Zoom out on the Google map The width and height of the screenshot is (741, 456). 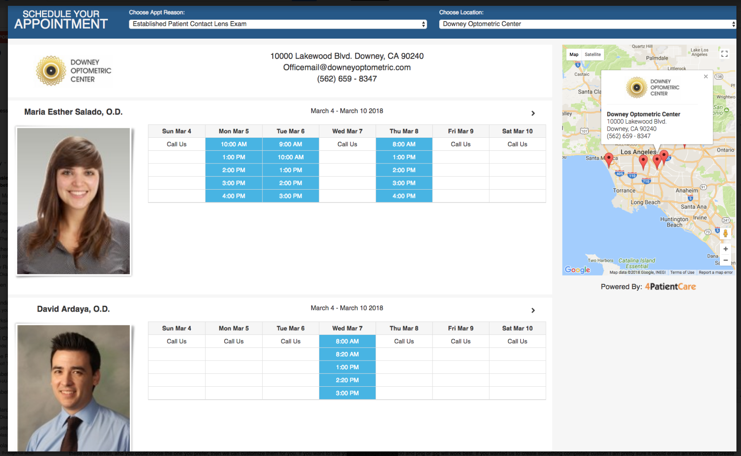[x=725, y=260]
